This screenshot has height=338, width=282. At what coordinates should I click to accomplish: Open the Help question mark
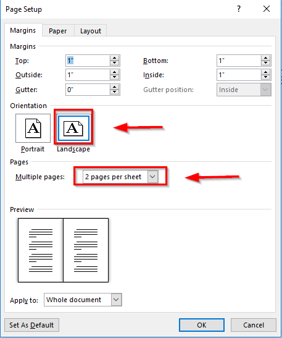(x=239, y=9)
